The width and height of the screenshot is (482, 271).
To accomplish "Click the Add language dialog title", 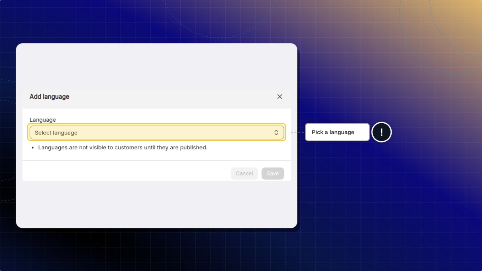I will pos(49,97).
